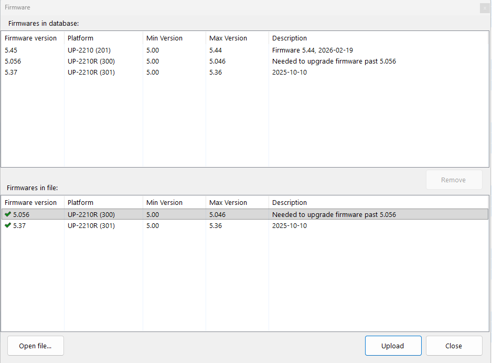Click the green checkmark beside 5.37 in file list
The image size is (492, 363).
click(8, 225)
